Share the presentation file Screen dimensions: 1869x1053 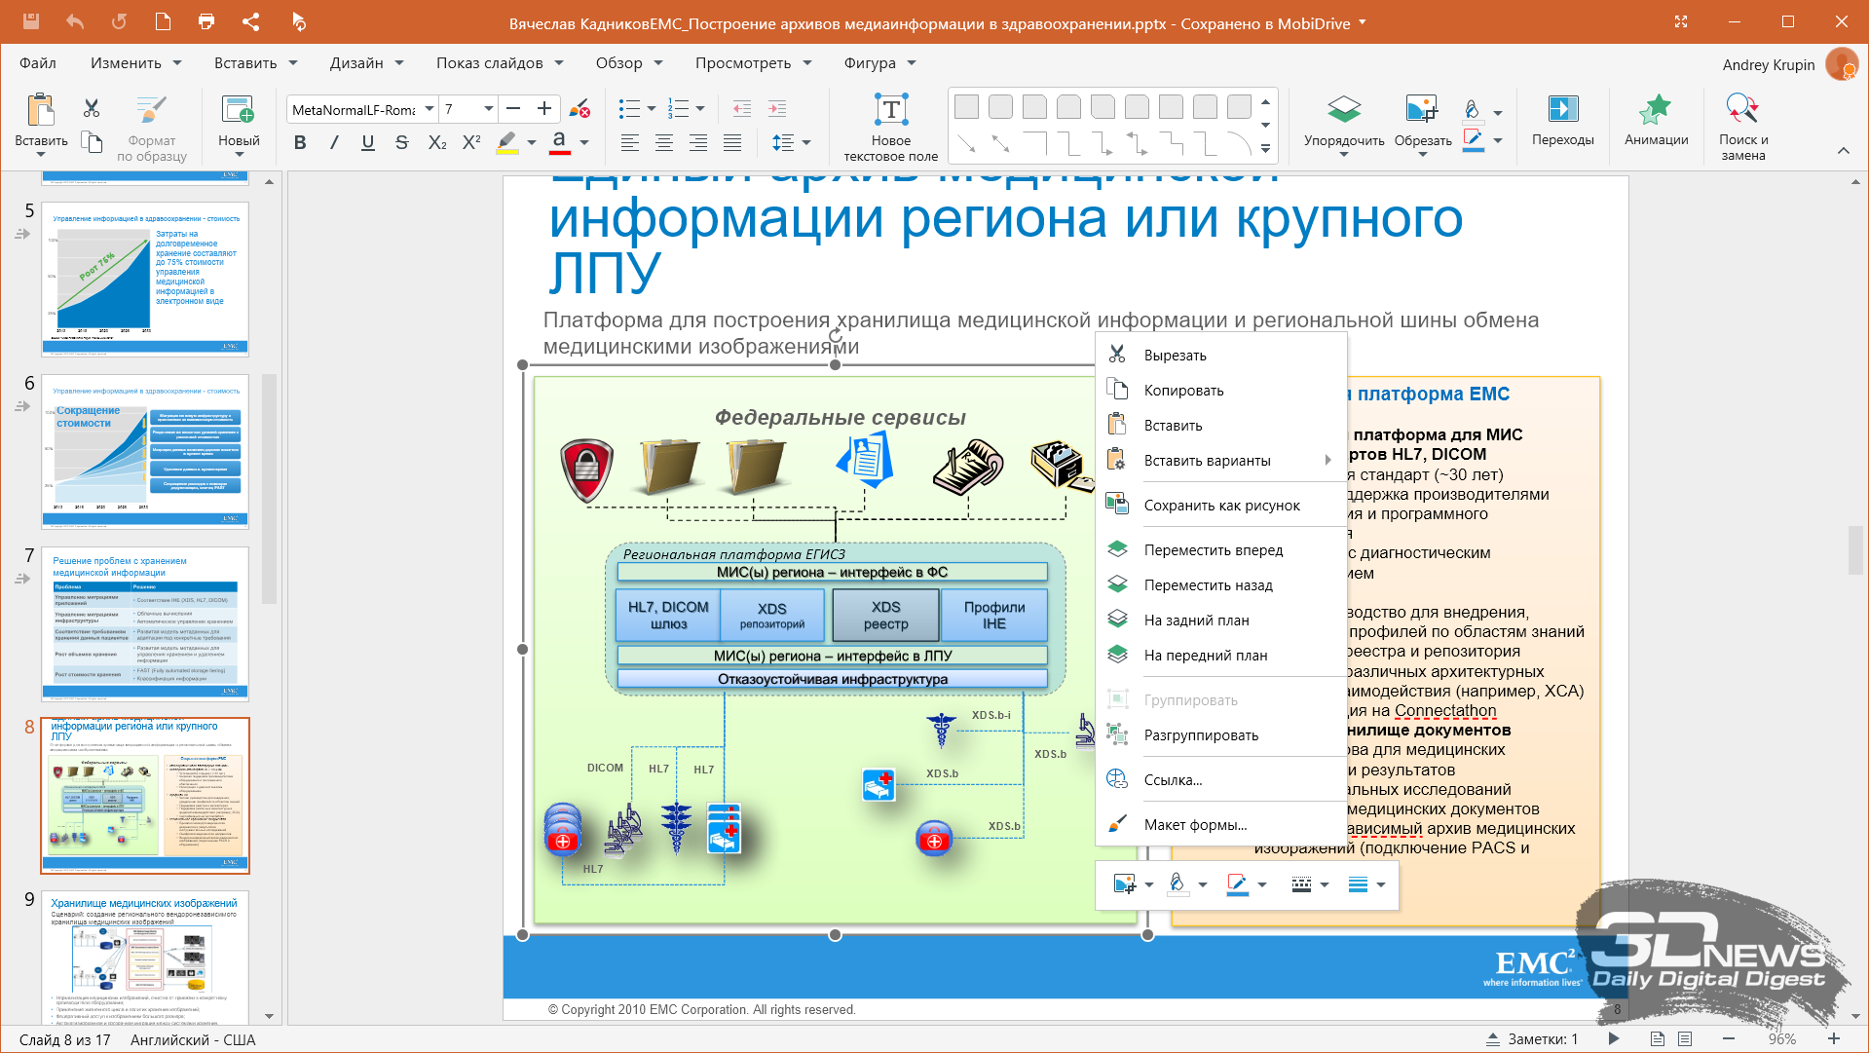click(250, 21)
